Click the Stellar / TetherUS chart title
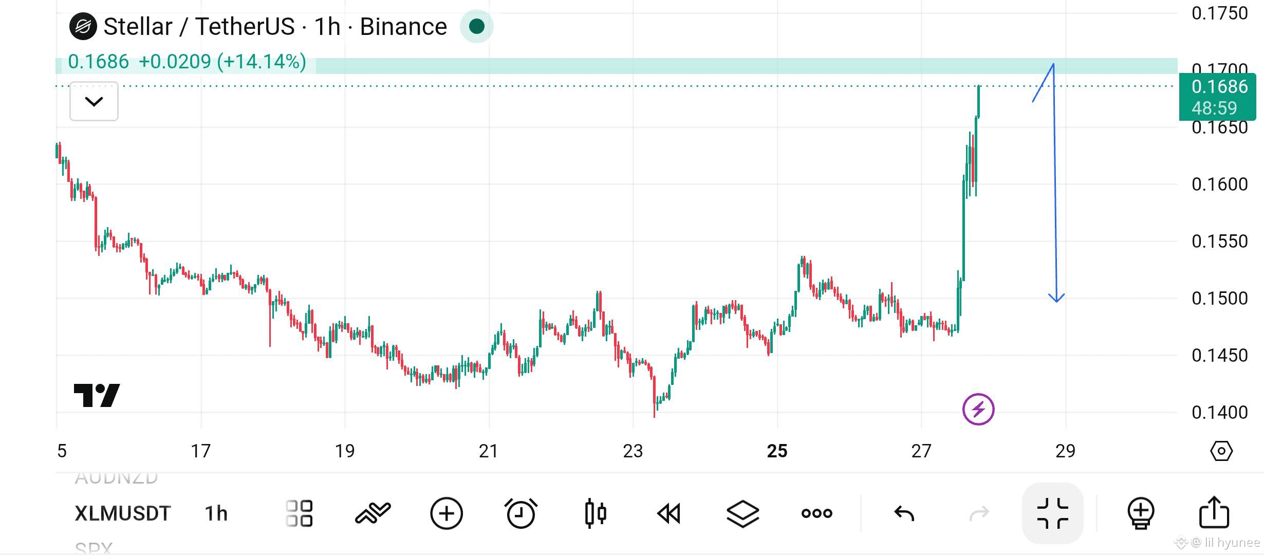The width and height of the screenshot is (1264, 555). 275,27
